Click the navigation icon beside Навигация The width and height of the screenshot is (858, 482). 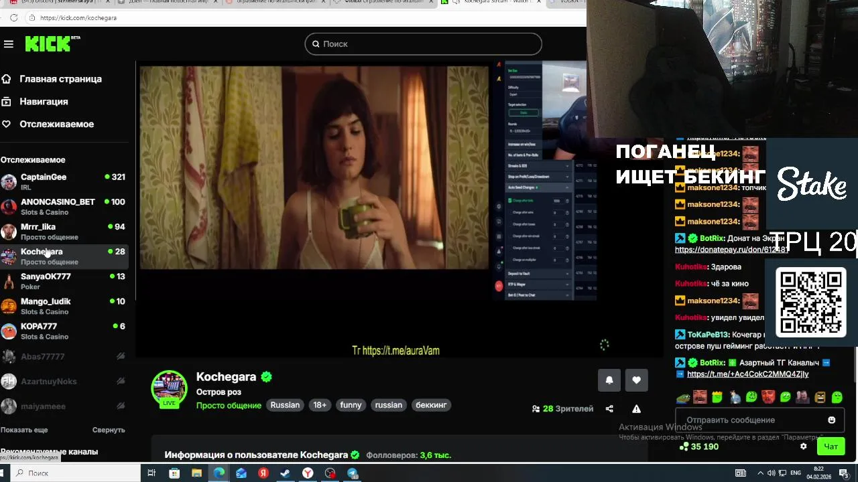click(x=6, y=102)
